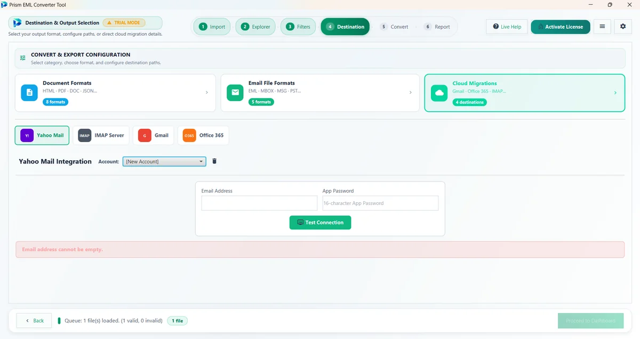Click the 4 destinations badge

(469, 102)
